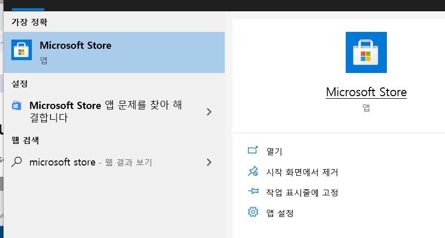
Task: Open Microsoft Store best match result
Action: (x=114, y=52)
